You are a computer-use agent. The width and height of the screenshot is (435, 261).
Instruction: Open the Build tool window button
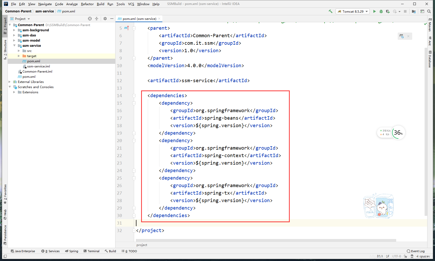click(x=110, y=251)
